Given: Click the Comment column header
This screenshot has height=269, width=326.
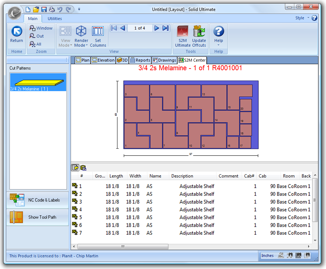Looking at the screenshot, I should (228, 176).
